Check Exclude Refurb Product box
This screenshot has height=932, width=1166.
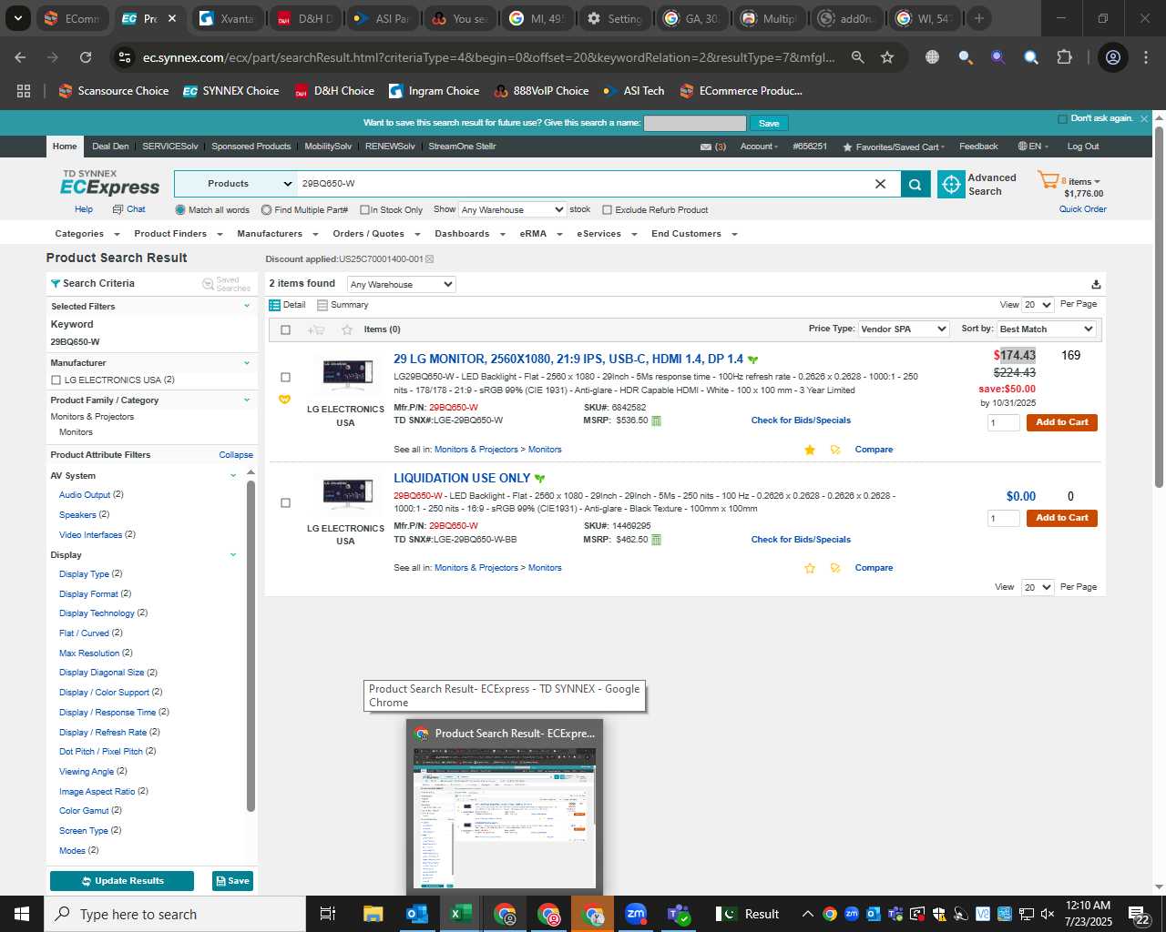pyautogui.click(x=607, y=210)
